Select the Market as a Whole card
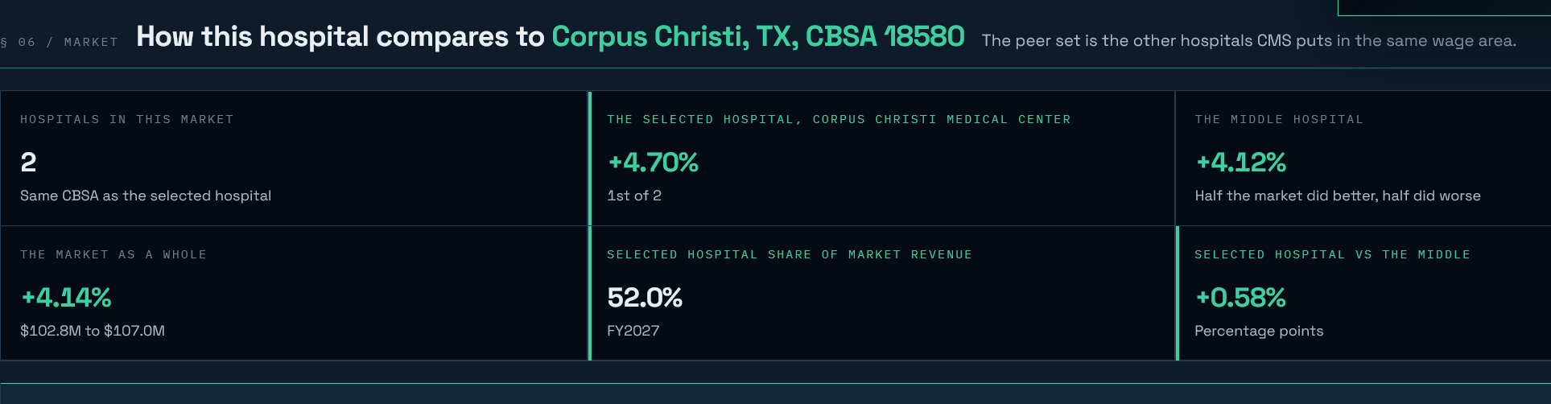Viewport: 1551px width, 404px height. [x=295, y=293]
